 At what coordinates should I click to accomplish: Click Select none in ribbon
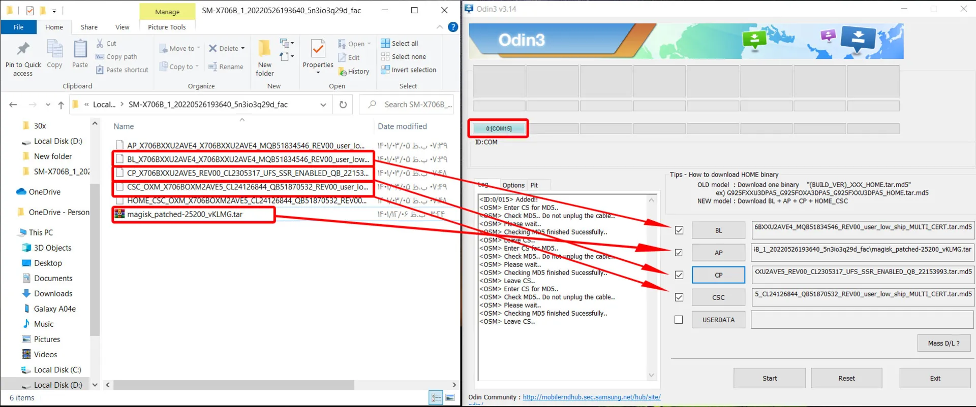click(404, 57)
